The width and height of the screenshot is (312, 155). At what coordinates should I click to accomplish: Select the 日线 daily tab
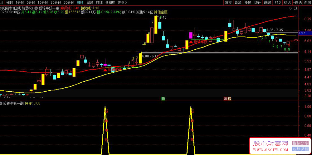coord(80,2)
